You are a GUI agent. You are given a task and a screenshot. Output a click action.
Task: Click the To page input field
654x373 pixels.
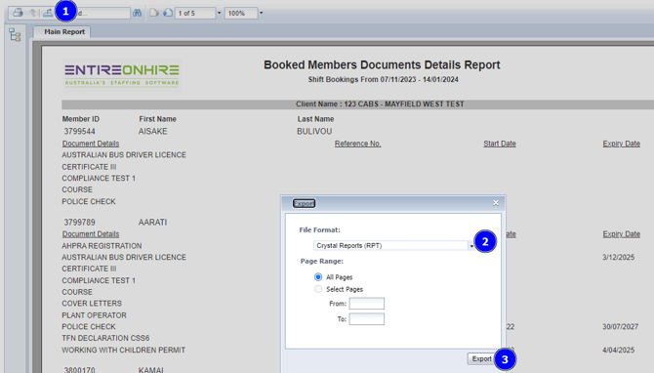click(367, 319)
